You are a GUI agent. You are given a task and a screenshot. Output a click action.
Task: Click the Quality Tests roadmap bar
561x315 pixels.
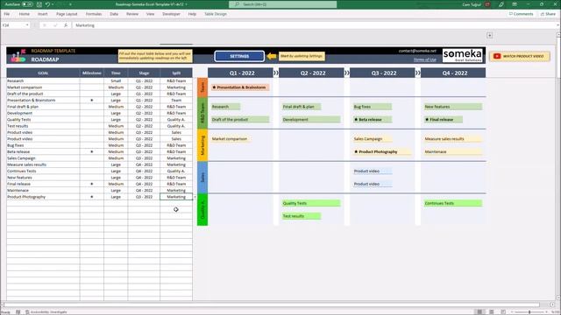(311, 203)
